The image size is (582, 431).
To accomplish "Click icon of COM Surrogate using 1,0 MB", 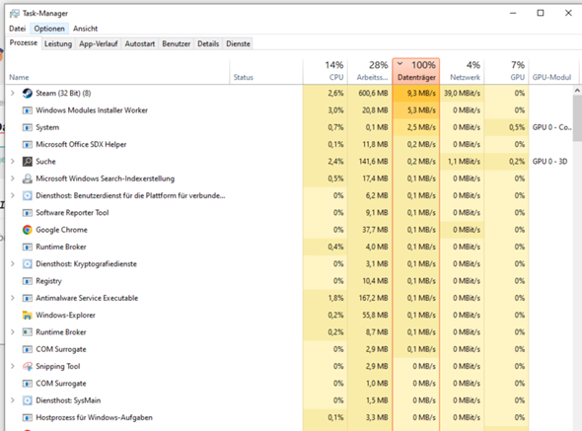I will pos(27,384).
